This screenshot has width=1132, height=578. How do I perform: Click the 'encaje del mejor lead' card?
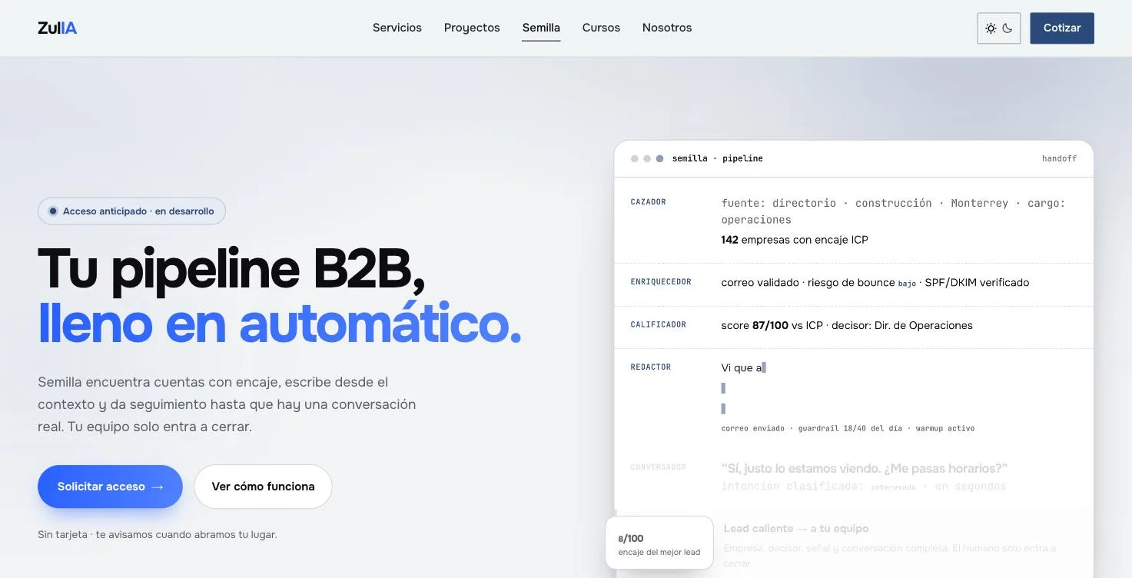pyautogui.click(x=659, y=543)
